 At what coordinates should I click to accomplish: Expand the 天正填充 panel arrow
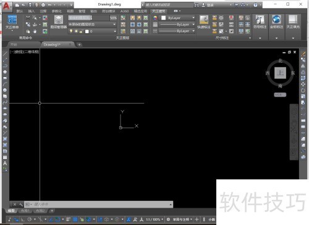click(293, 38)
